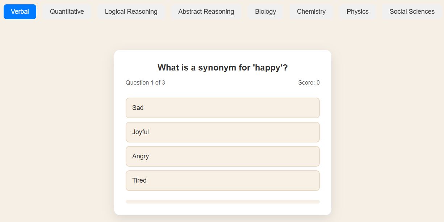Click the question mark ending the heading
Viewport: 444px width, 222px height.
click(285, 68)
